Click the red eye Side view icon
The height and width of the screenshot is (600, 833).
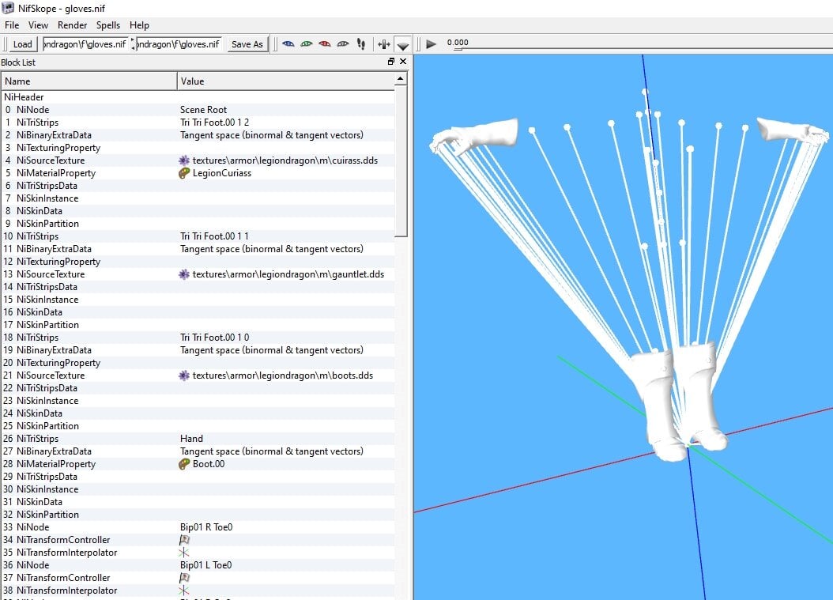coord(325,44)
